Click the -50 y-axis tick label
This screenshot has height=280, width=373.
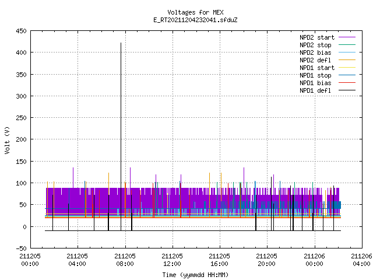pyautogui.click(x=21, y=249)
